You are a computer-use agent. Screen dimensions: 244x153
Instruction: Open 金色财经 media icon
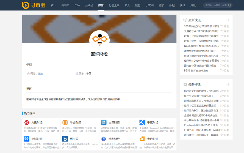(142, 139)
